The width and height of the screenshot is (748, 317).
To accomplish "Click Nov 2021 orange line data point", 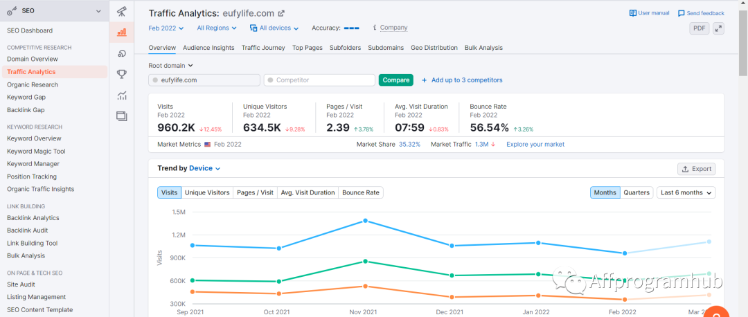I will 366,286.
